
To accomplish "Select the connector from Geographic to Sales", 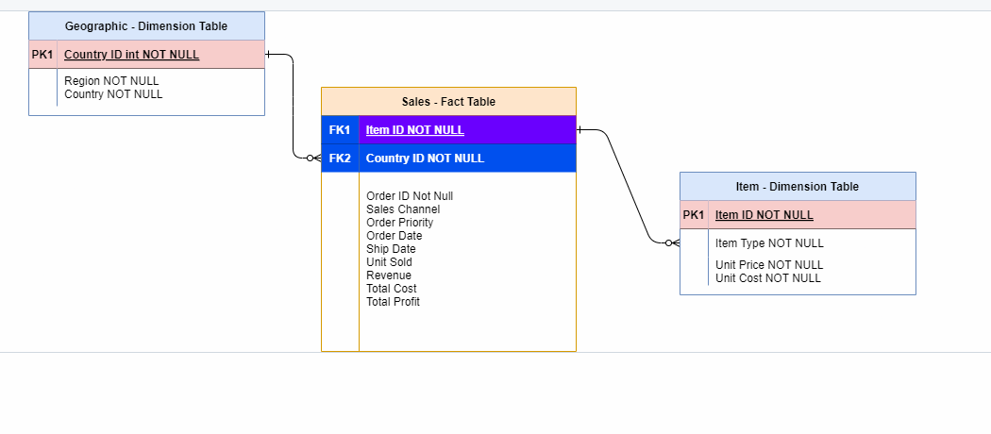I will click(294, 104).
